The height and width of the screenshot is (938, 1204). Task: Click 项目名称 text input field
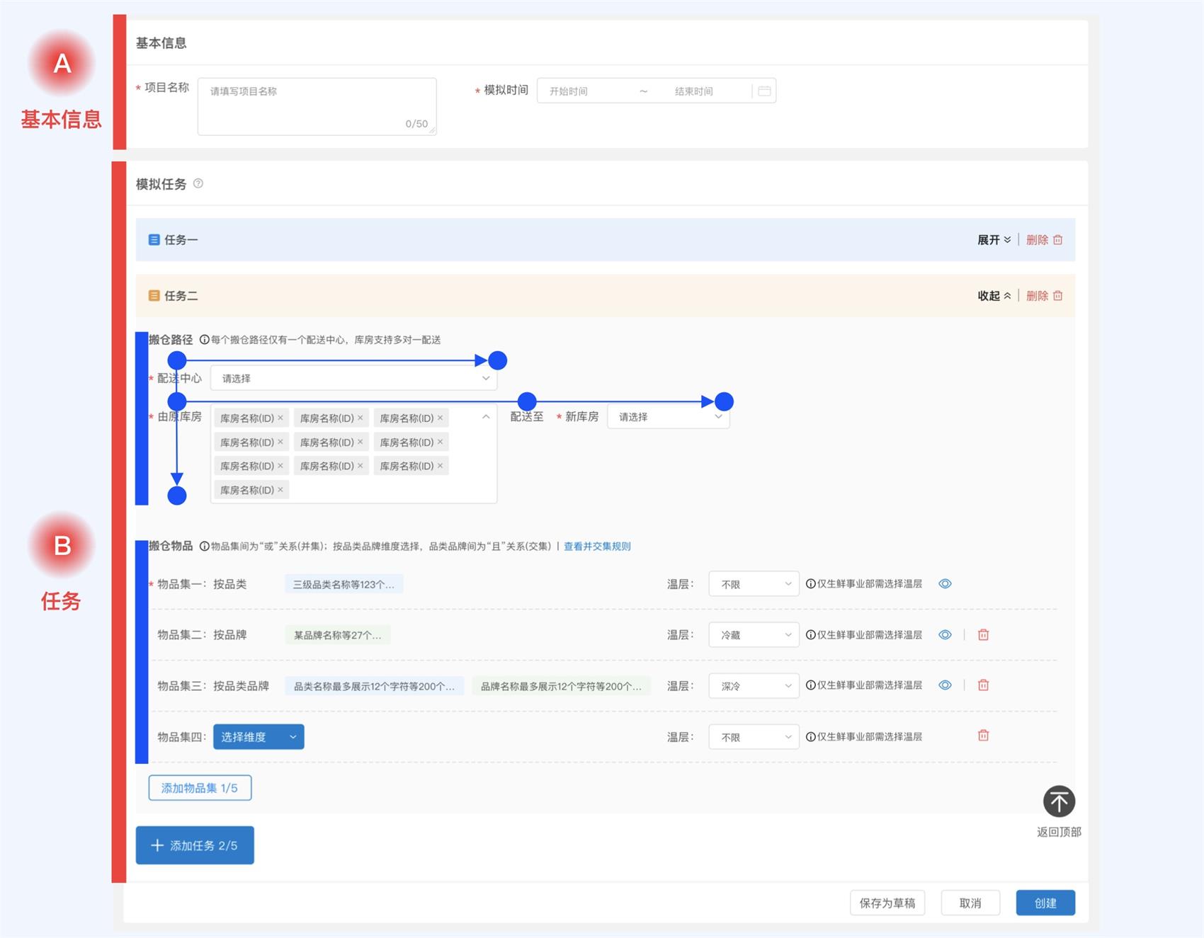[x=317, y=106]
